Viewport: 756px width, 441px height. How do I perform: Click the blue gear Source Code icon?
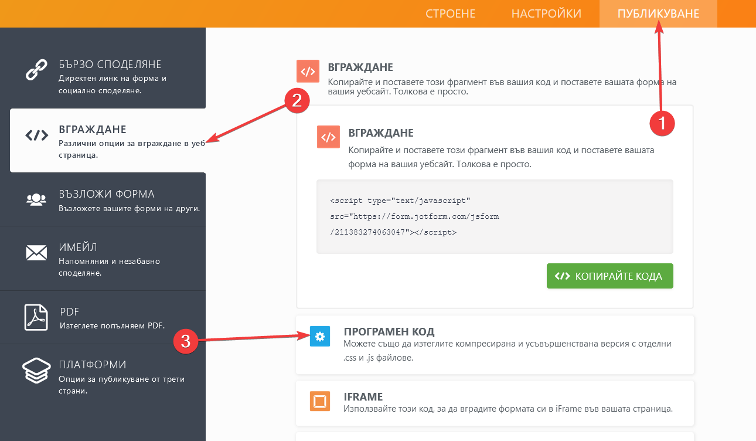pyautogui.click(x=319, y=337)
